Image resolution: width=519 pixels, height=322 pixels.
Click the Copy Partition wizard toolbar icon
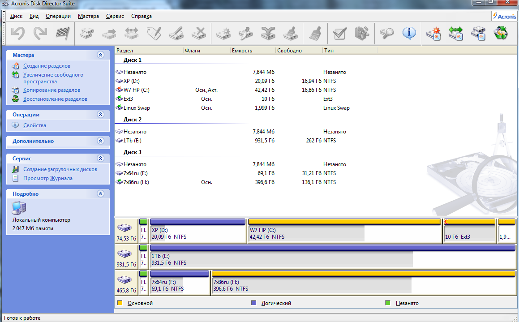[x=478, y=33]
